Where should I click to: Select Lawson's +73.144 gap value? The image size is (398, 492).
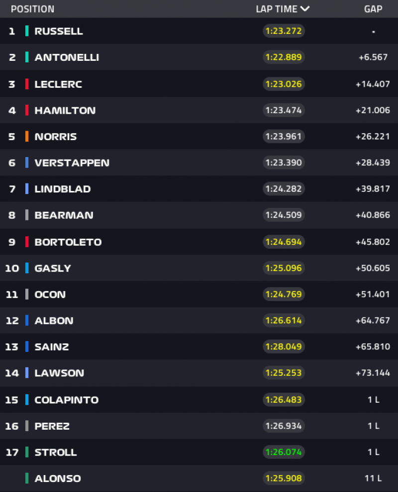click(373, 373)
